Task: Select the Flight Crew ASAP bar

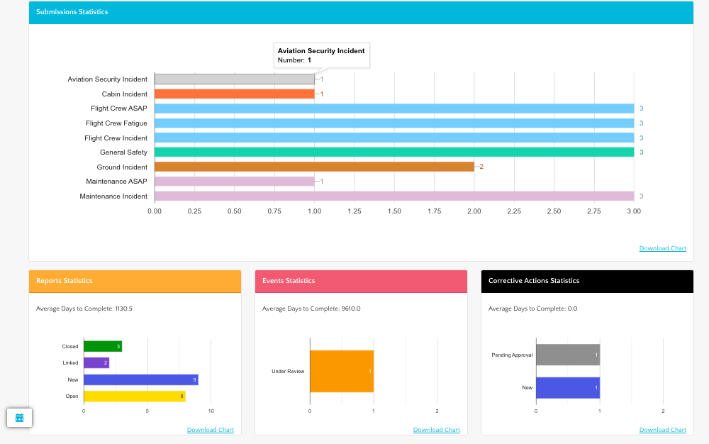Action: [x=394, y=109]
